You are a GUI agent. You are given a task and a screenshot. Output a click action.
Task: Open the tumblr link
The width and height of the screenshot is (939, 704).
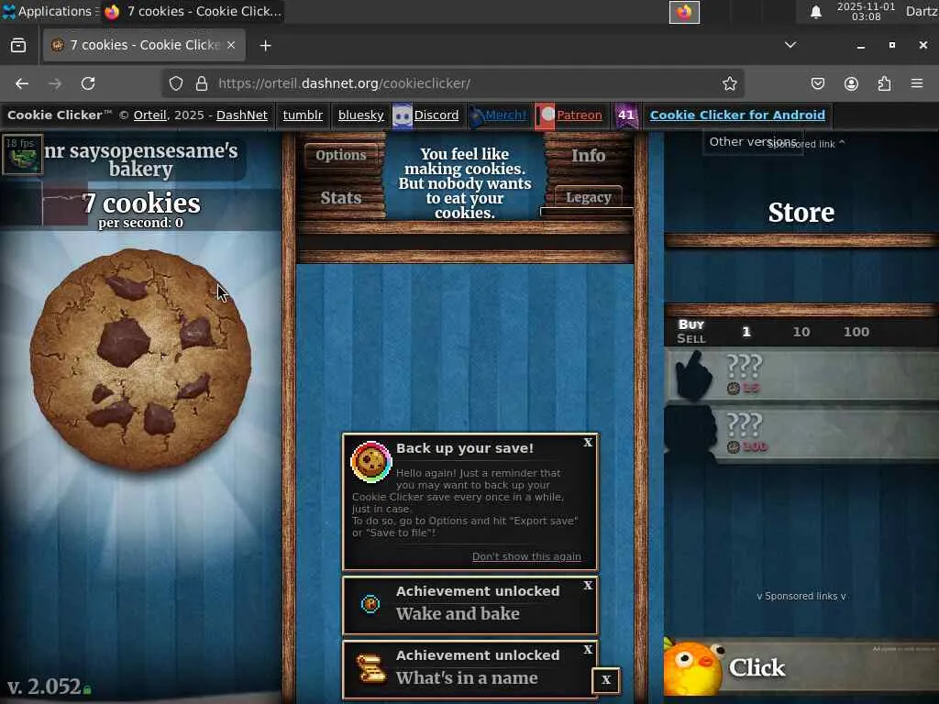pyautogui.click(x=303, y=115)
